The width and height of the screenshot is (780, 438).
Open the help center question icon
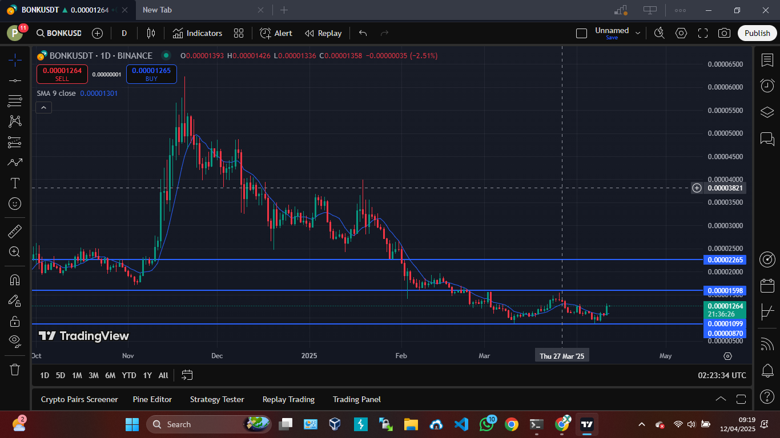tap(767, 396)
